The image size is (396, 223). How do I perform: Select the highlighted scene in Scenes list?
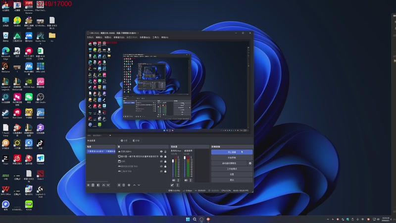coord(101,152)
